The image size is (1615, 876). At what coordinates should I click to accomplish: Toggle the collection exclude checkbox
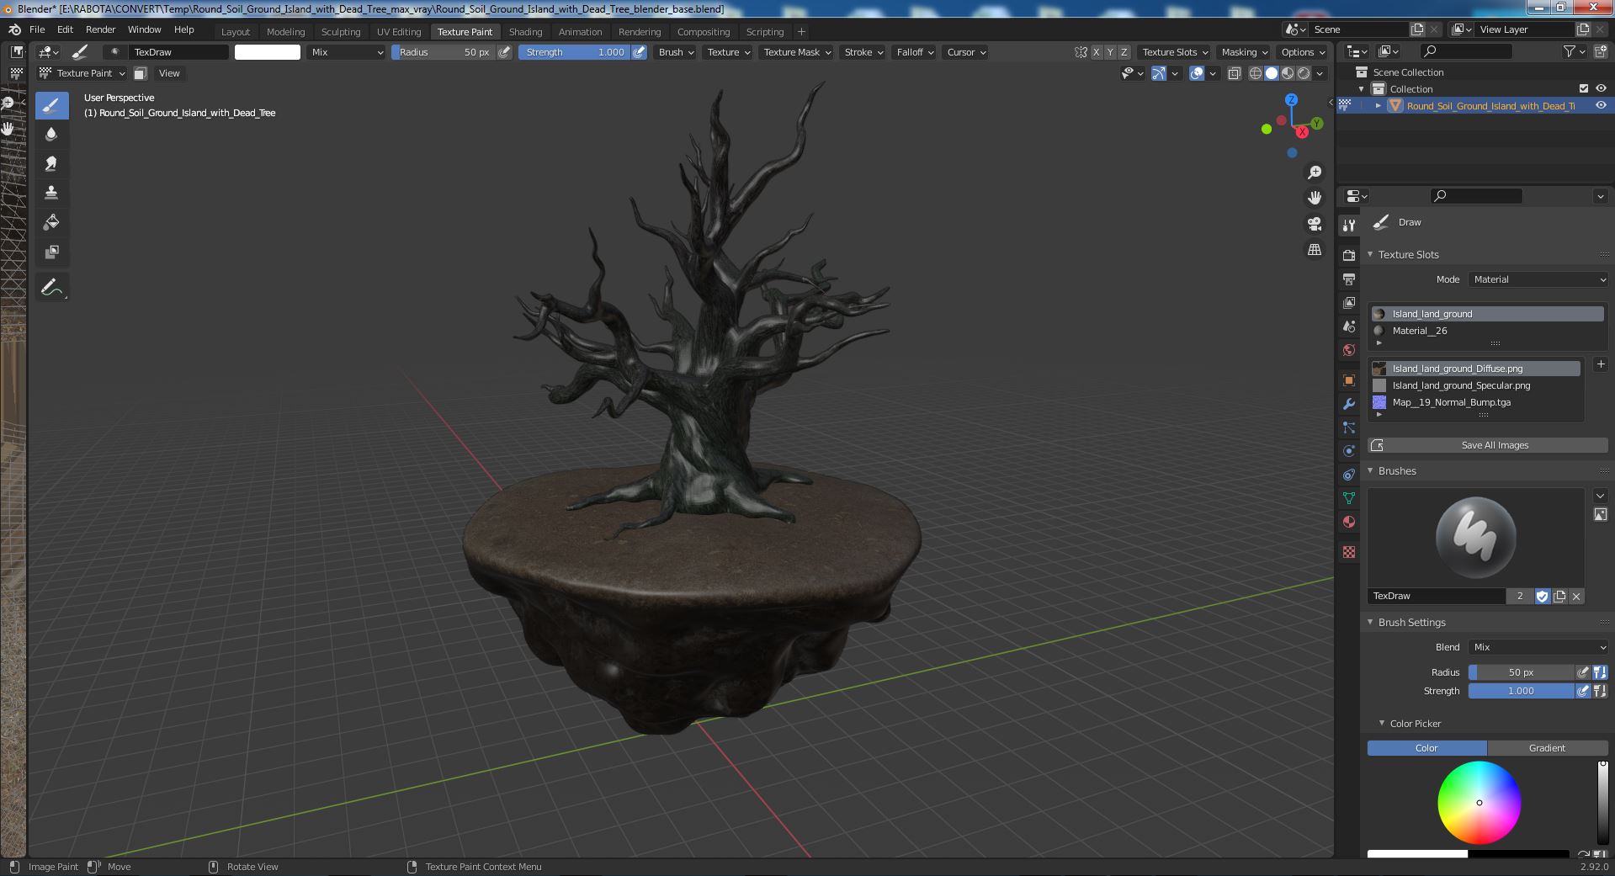pos(1584,88)
